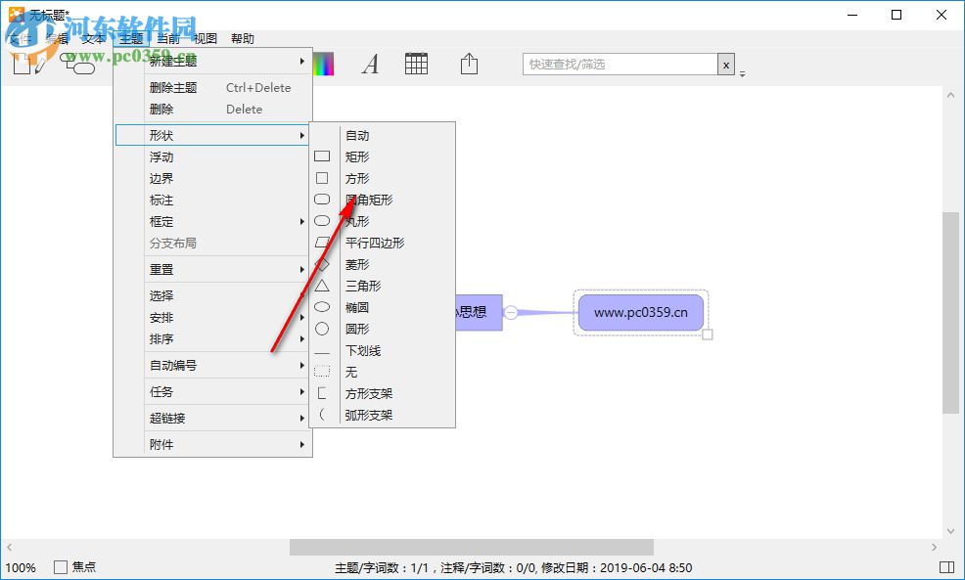Click the table grid icon in the toolbar
The width and height of the screenshot is (965, 580).
(416, 64)
